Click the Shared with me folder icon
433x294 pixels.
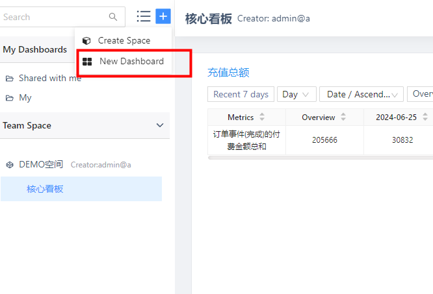tap(10, 79)
